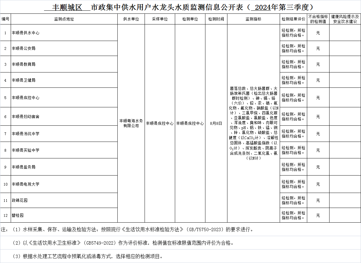Select the 经检测 result cell for 丰顺县卫健局
Image resolution: width=361 pixels, height=263 pixels.
pyautogui.click(x=293, y=80)
